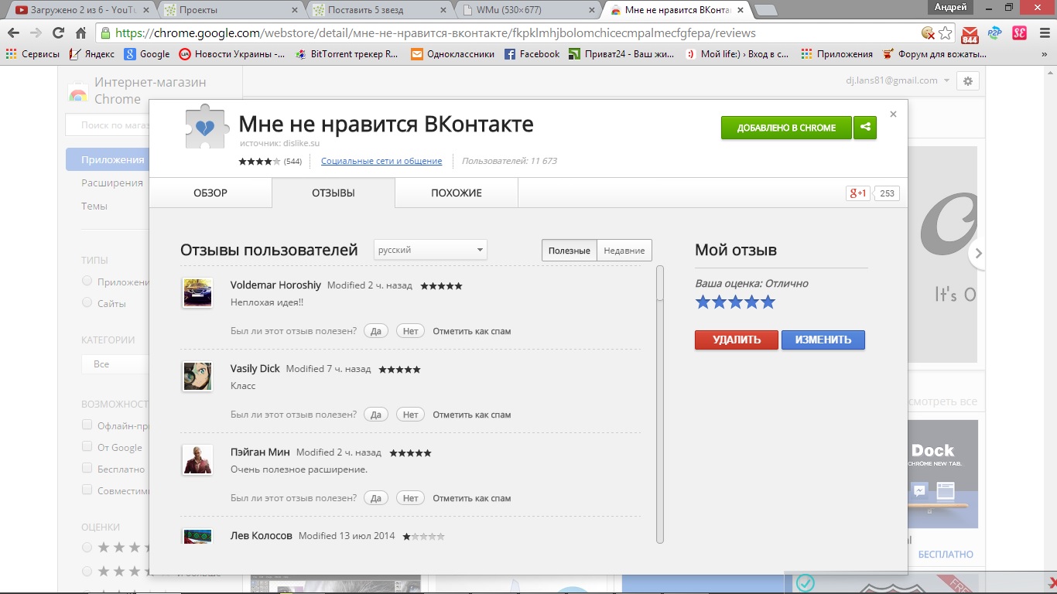
Task: Show Недавние reviews first
Action: 624,251
